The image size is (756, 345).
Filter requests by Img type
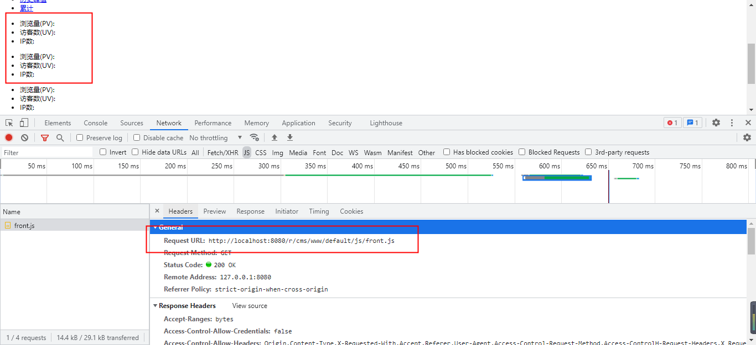277,152
